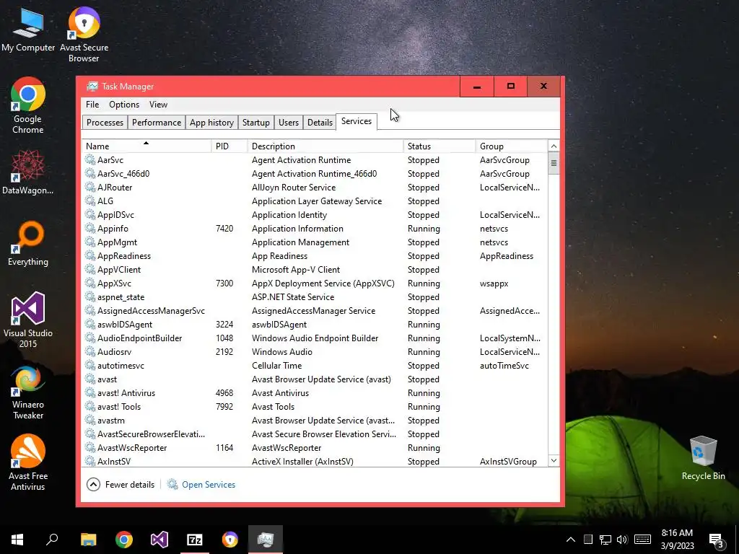Sort by the Status column header

440,146
